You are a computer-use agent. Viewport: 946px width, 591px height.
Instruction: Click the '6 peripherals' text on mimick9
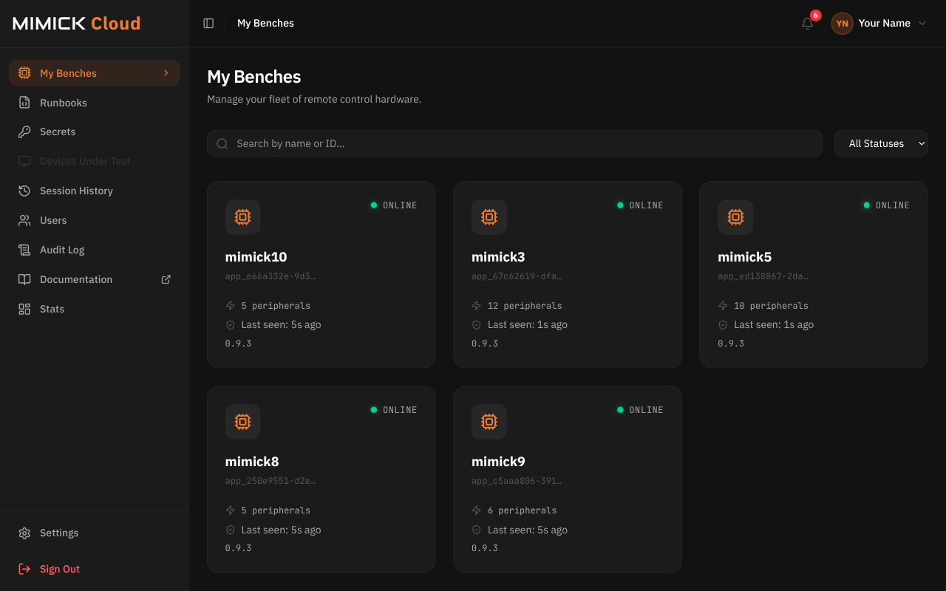[x=523, y=510]
